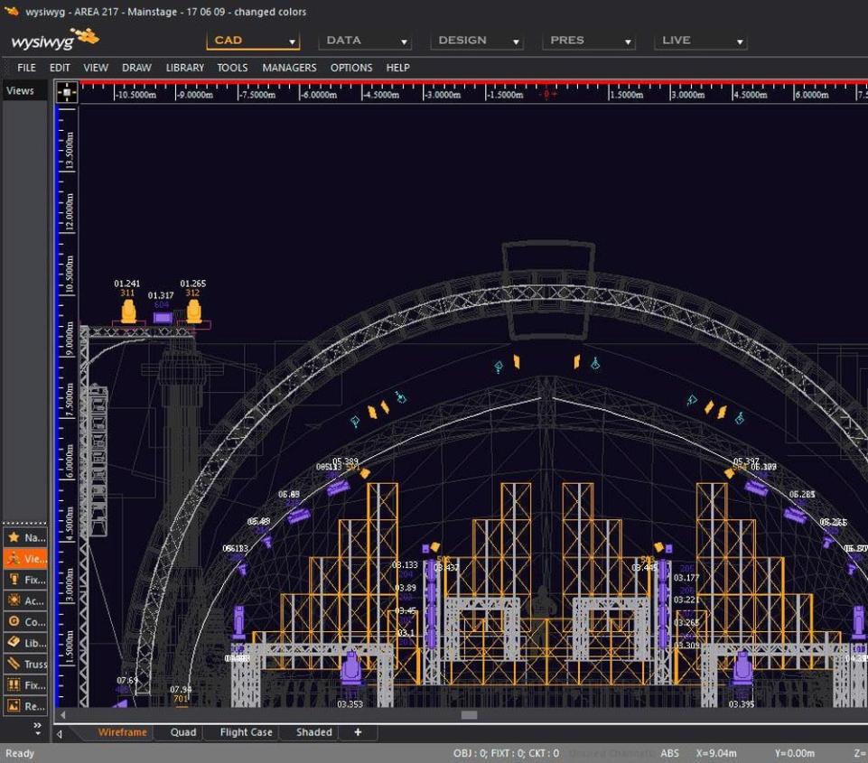Open the MANAGERS menu
868x763 pixels.
(289, 68)
